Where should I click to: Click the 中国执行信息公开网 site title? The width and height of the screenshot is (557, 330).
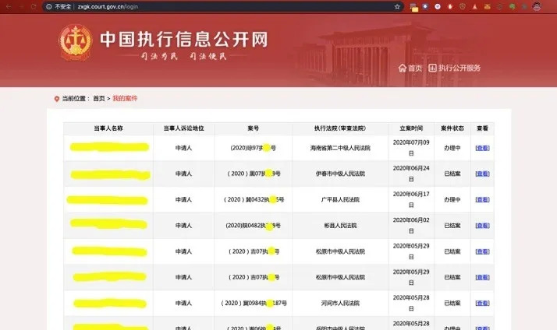pyautogui.click(x=183, y=39)
